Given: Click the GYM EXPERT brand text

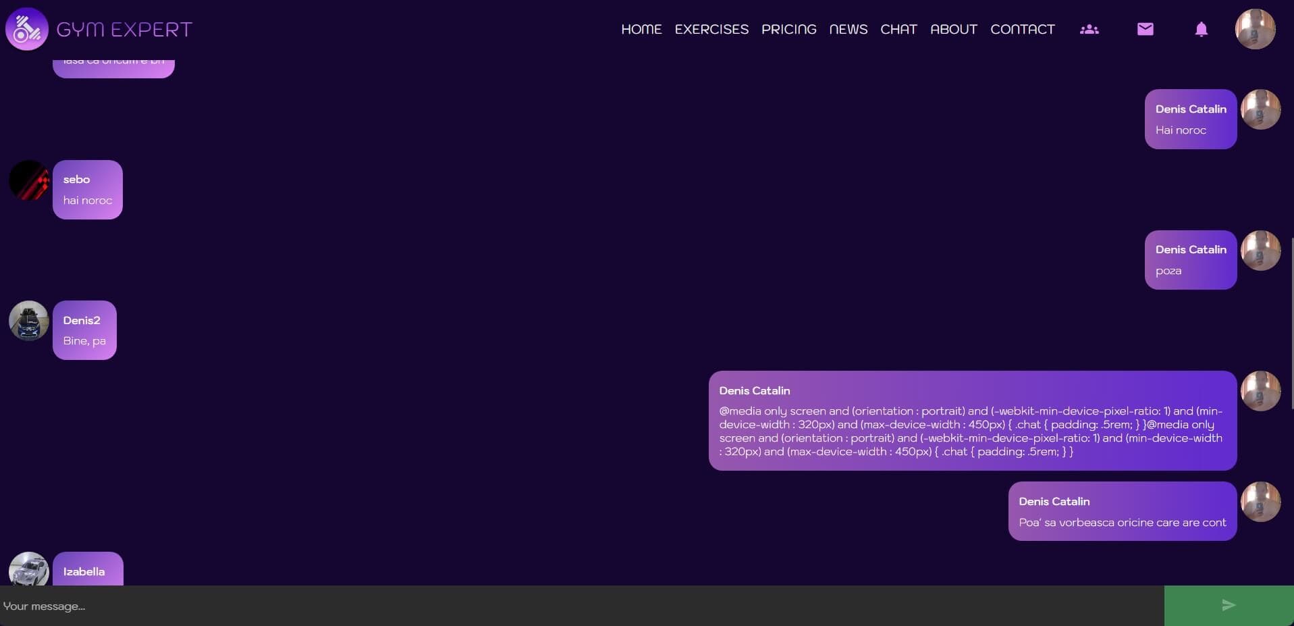Looking at the screenshot, I should (124, 29).
